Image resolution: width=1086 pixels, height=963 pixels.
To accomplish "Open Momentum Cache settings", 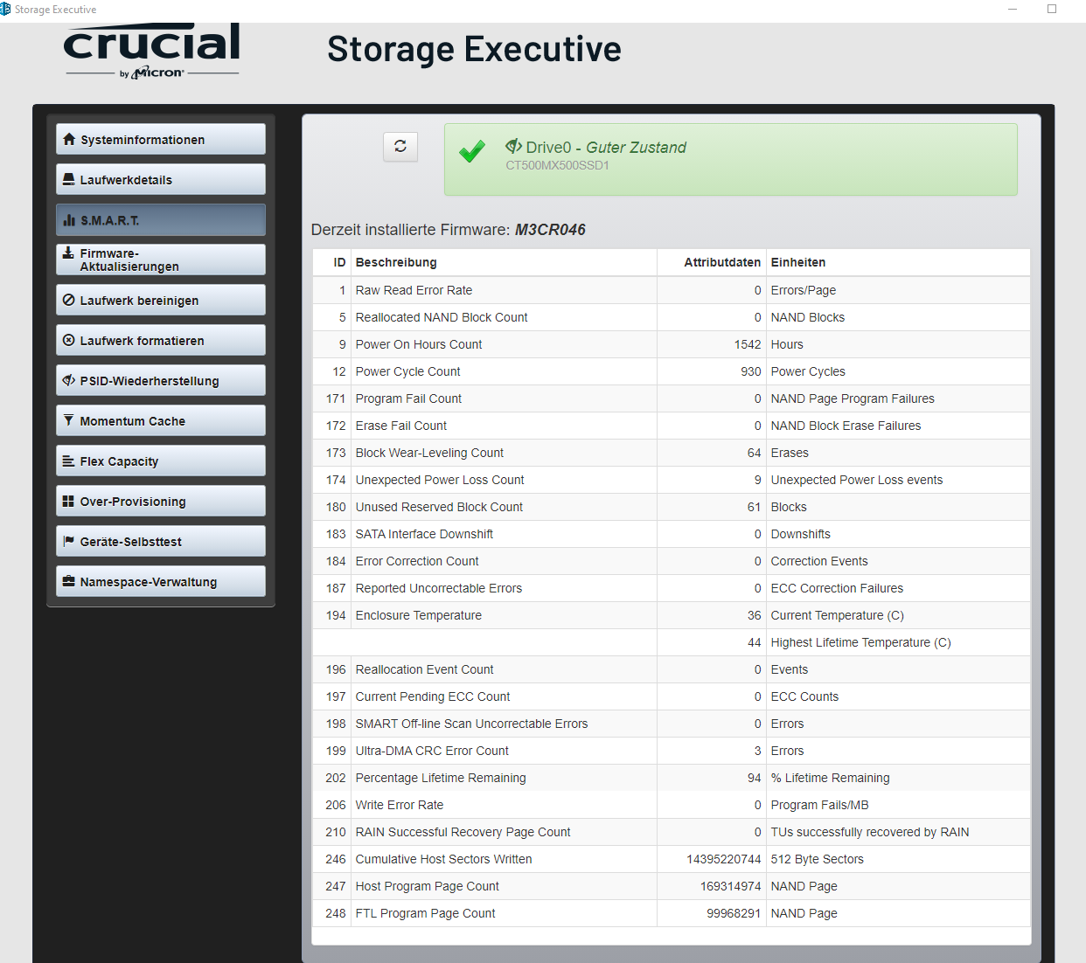I will 161,420.
